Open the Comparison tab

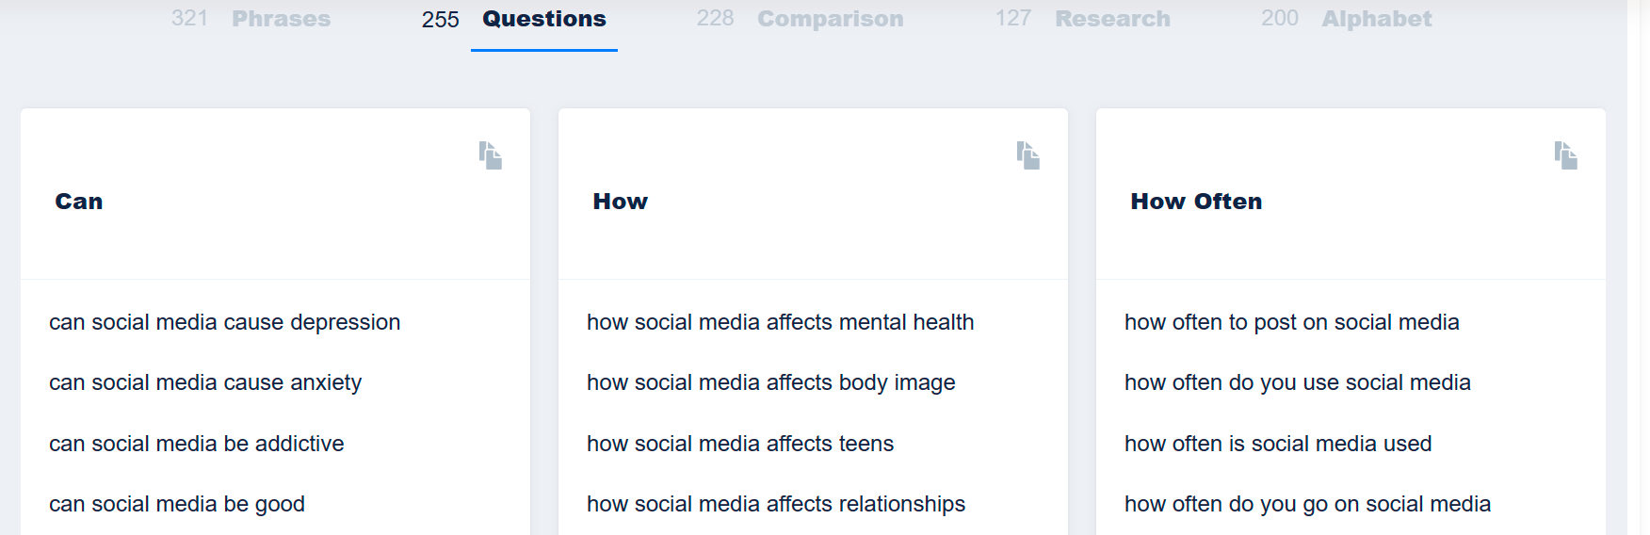coord(830,19)
